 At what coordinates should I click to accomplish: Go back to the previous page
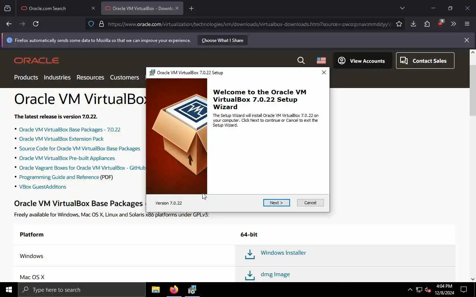coord(9,24)
